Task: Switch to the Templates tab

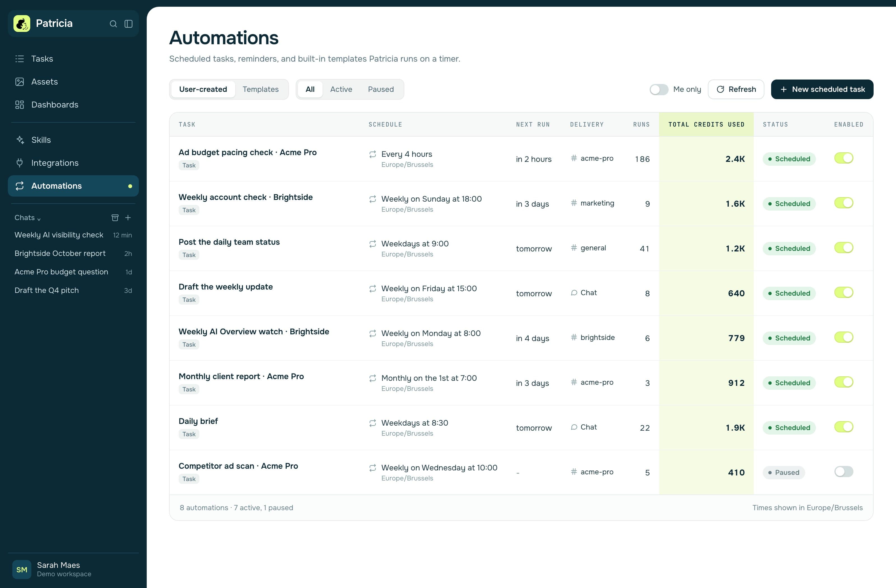Action: click(x=260, y=89)
